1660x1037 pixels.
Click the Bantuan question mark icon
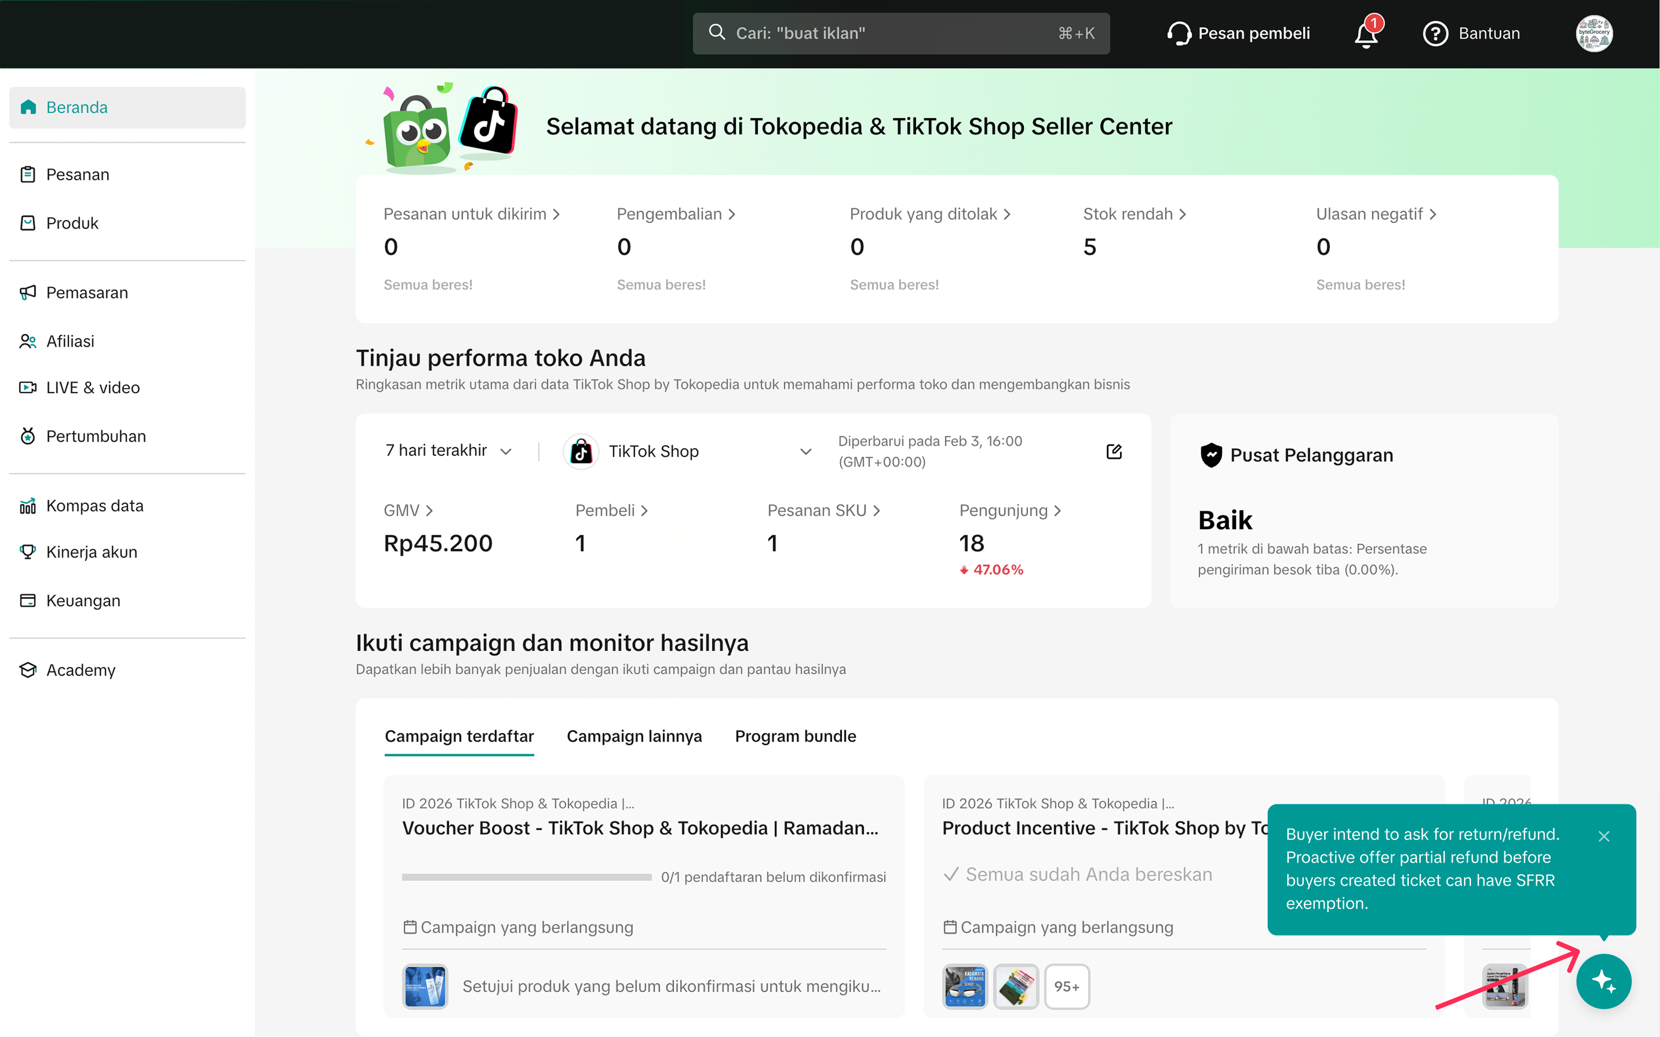[x=1435, y=33]
